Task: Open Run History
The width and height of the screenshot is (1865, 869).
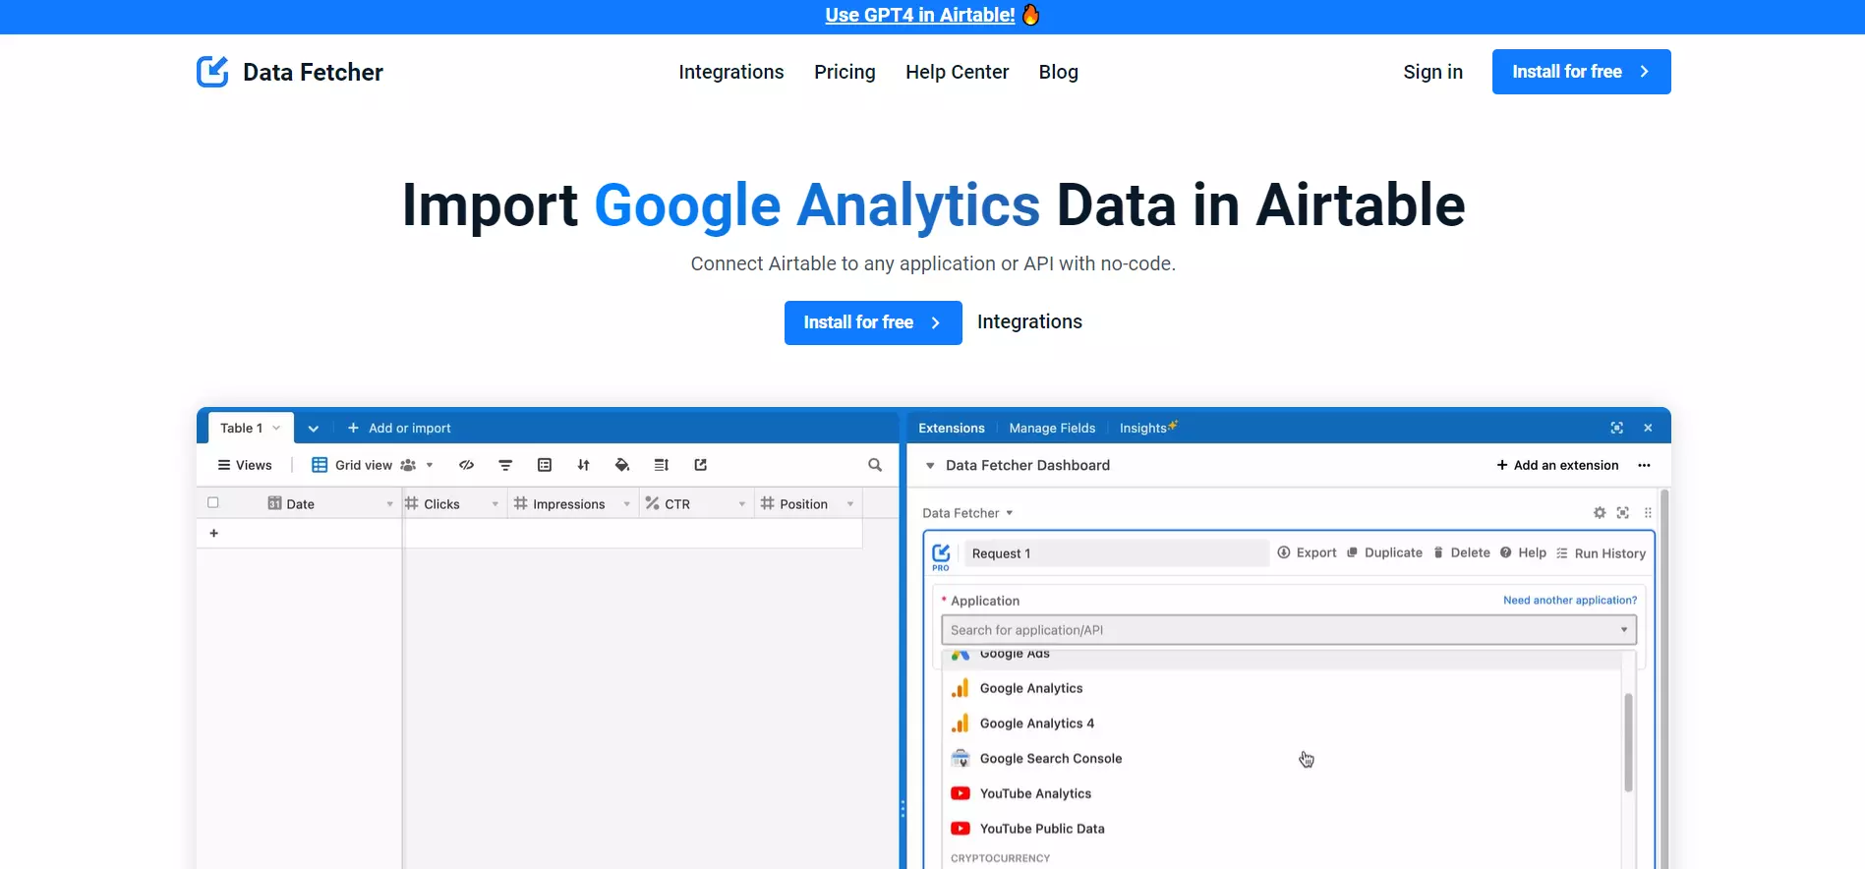Action: (x=1601, y=553)
